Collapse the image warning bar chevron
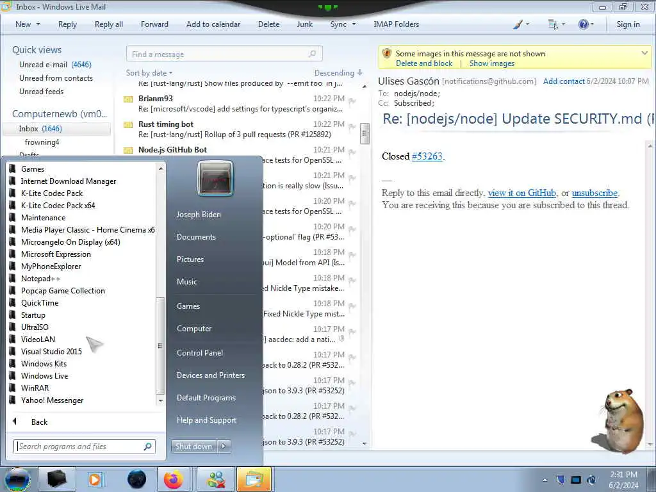 (x=644, y=53)
